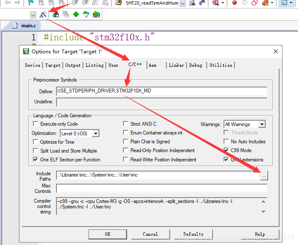Click the main.c file icon on the tab
The width and height of the screenshot is (298, 245).
click(x=15, y=26)
